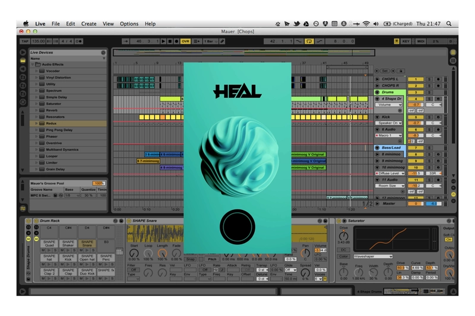Click the DC button in Saturator

point(343,250)
